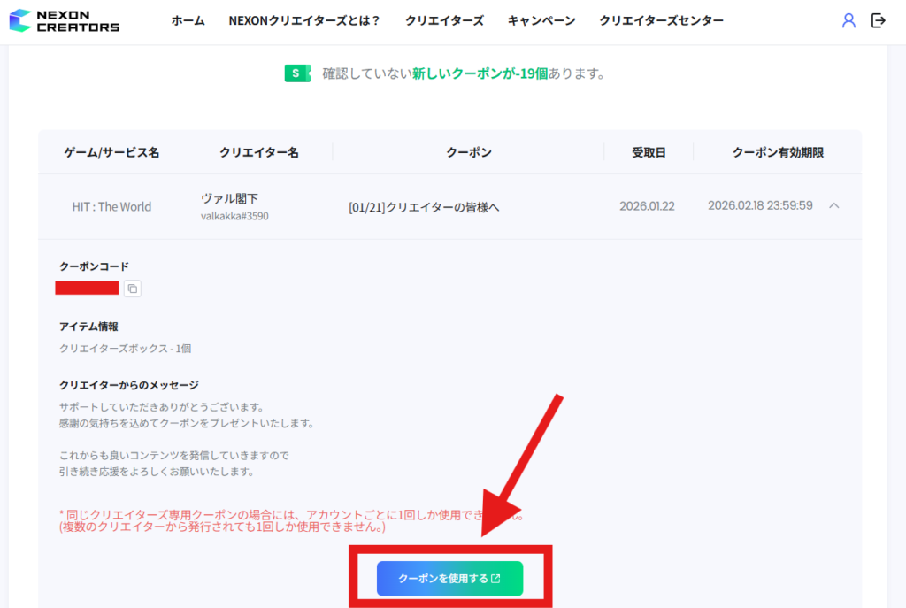Collapse the coupon row with chevron
The image size is (906, 608).
pos(834,205)
